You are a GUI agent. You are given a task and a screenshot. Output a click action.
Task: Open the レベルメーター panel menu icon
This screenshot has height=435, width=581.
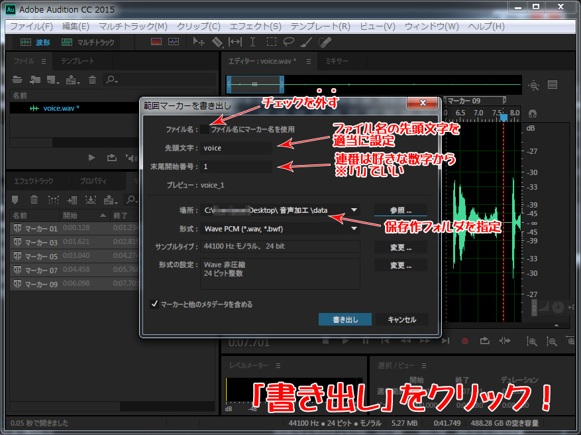click(x=278, y=365)
